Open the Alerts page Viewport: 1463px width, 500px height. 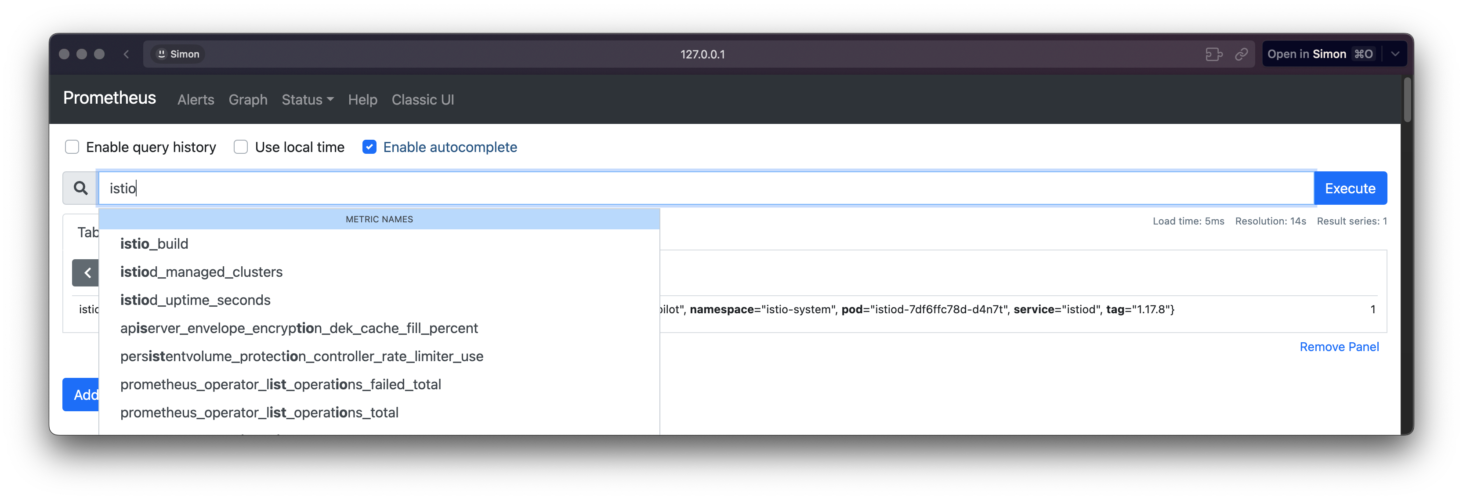pos(196,99)
